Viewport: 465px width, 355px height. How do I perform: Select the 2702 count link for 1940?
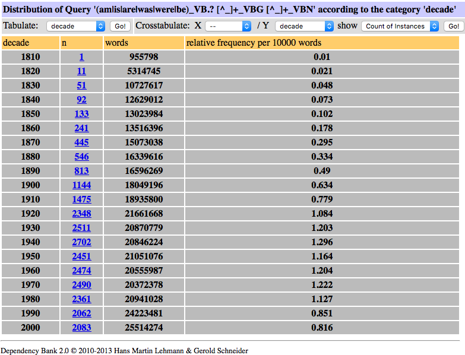pyautogui.click(x=81, y=242)
